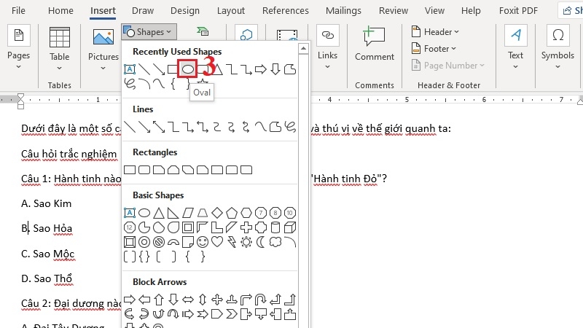The width and height of the screenshot is (583, 328).
Task: Click the shapes gallery scroll up arrow
Action: tap(303, 48)
